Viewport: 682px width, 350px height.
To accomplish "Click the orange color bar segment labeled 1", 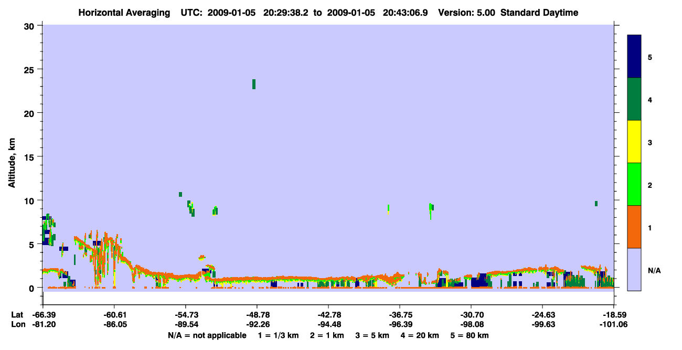I will pos(634,227).
